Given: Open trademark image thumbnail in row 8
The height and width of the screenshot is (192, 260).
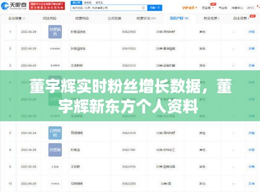Looking at the screenshot, I should (x=55, y=150).
